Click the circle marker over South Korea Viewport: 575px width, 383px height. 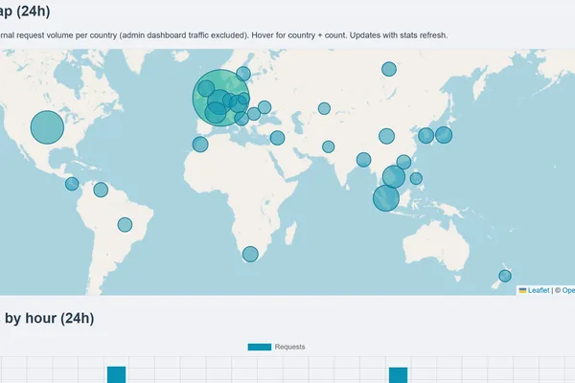coord(425,136)
